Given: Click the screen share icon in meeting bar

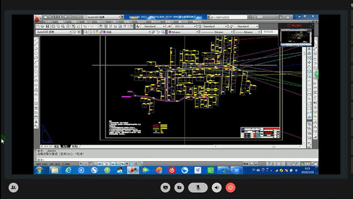Looking at the screenshot, I should (165, 188).
